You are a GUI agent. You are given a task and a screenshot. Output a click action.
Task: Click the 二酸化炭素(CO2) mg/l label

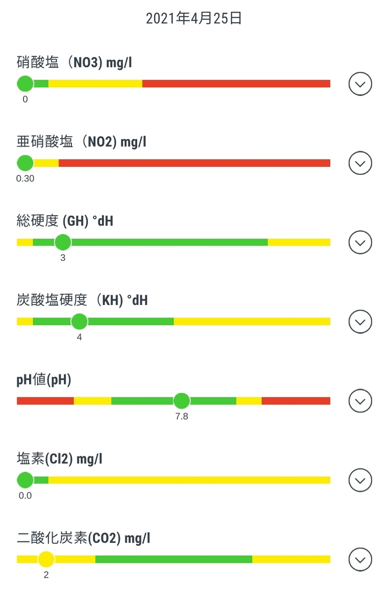[83, 539]
